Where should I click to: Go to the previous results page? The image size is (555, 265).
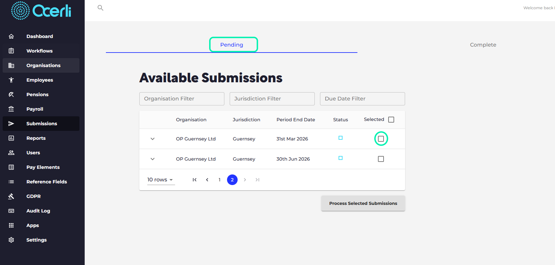[x=207, y=180]
